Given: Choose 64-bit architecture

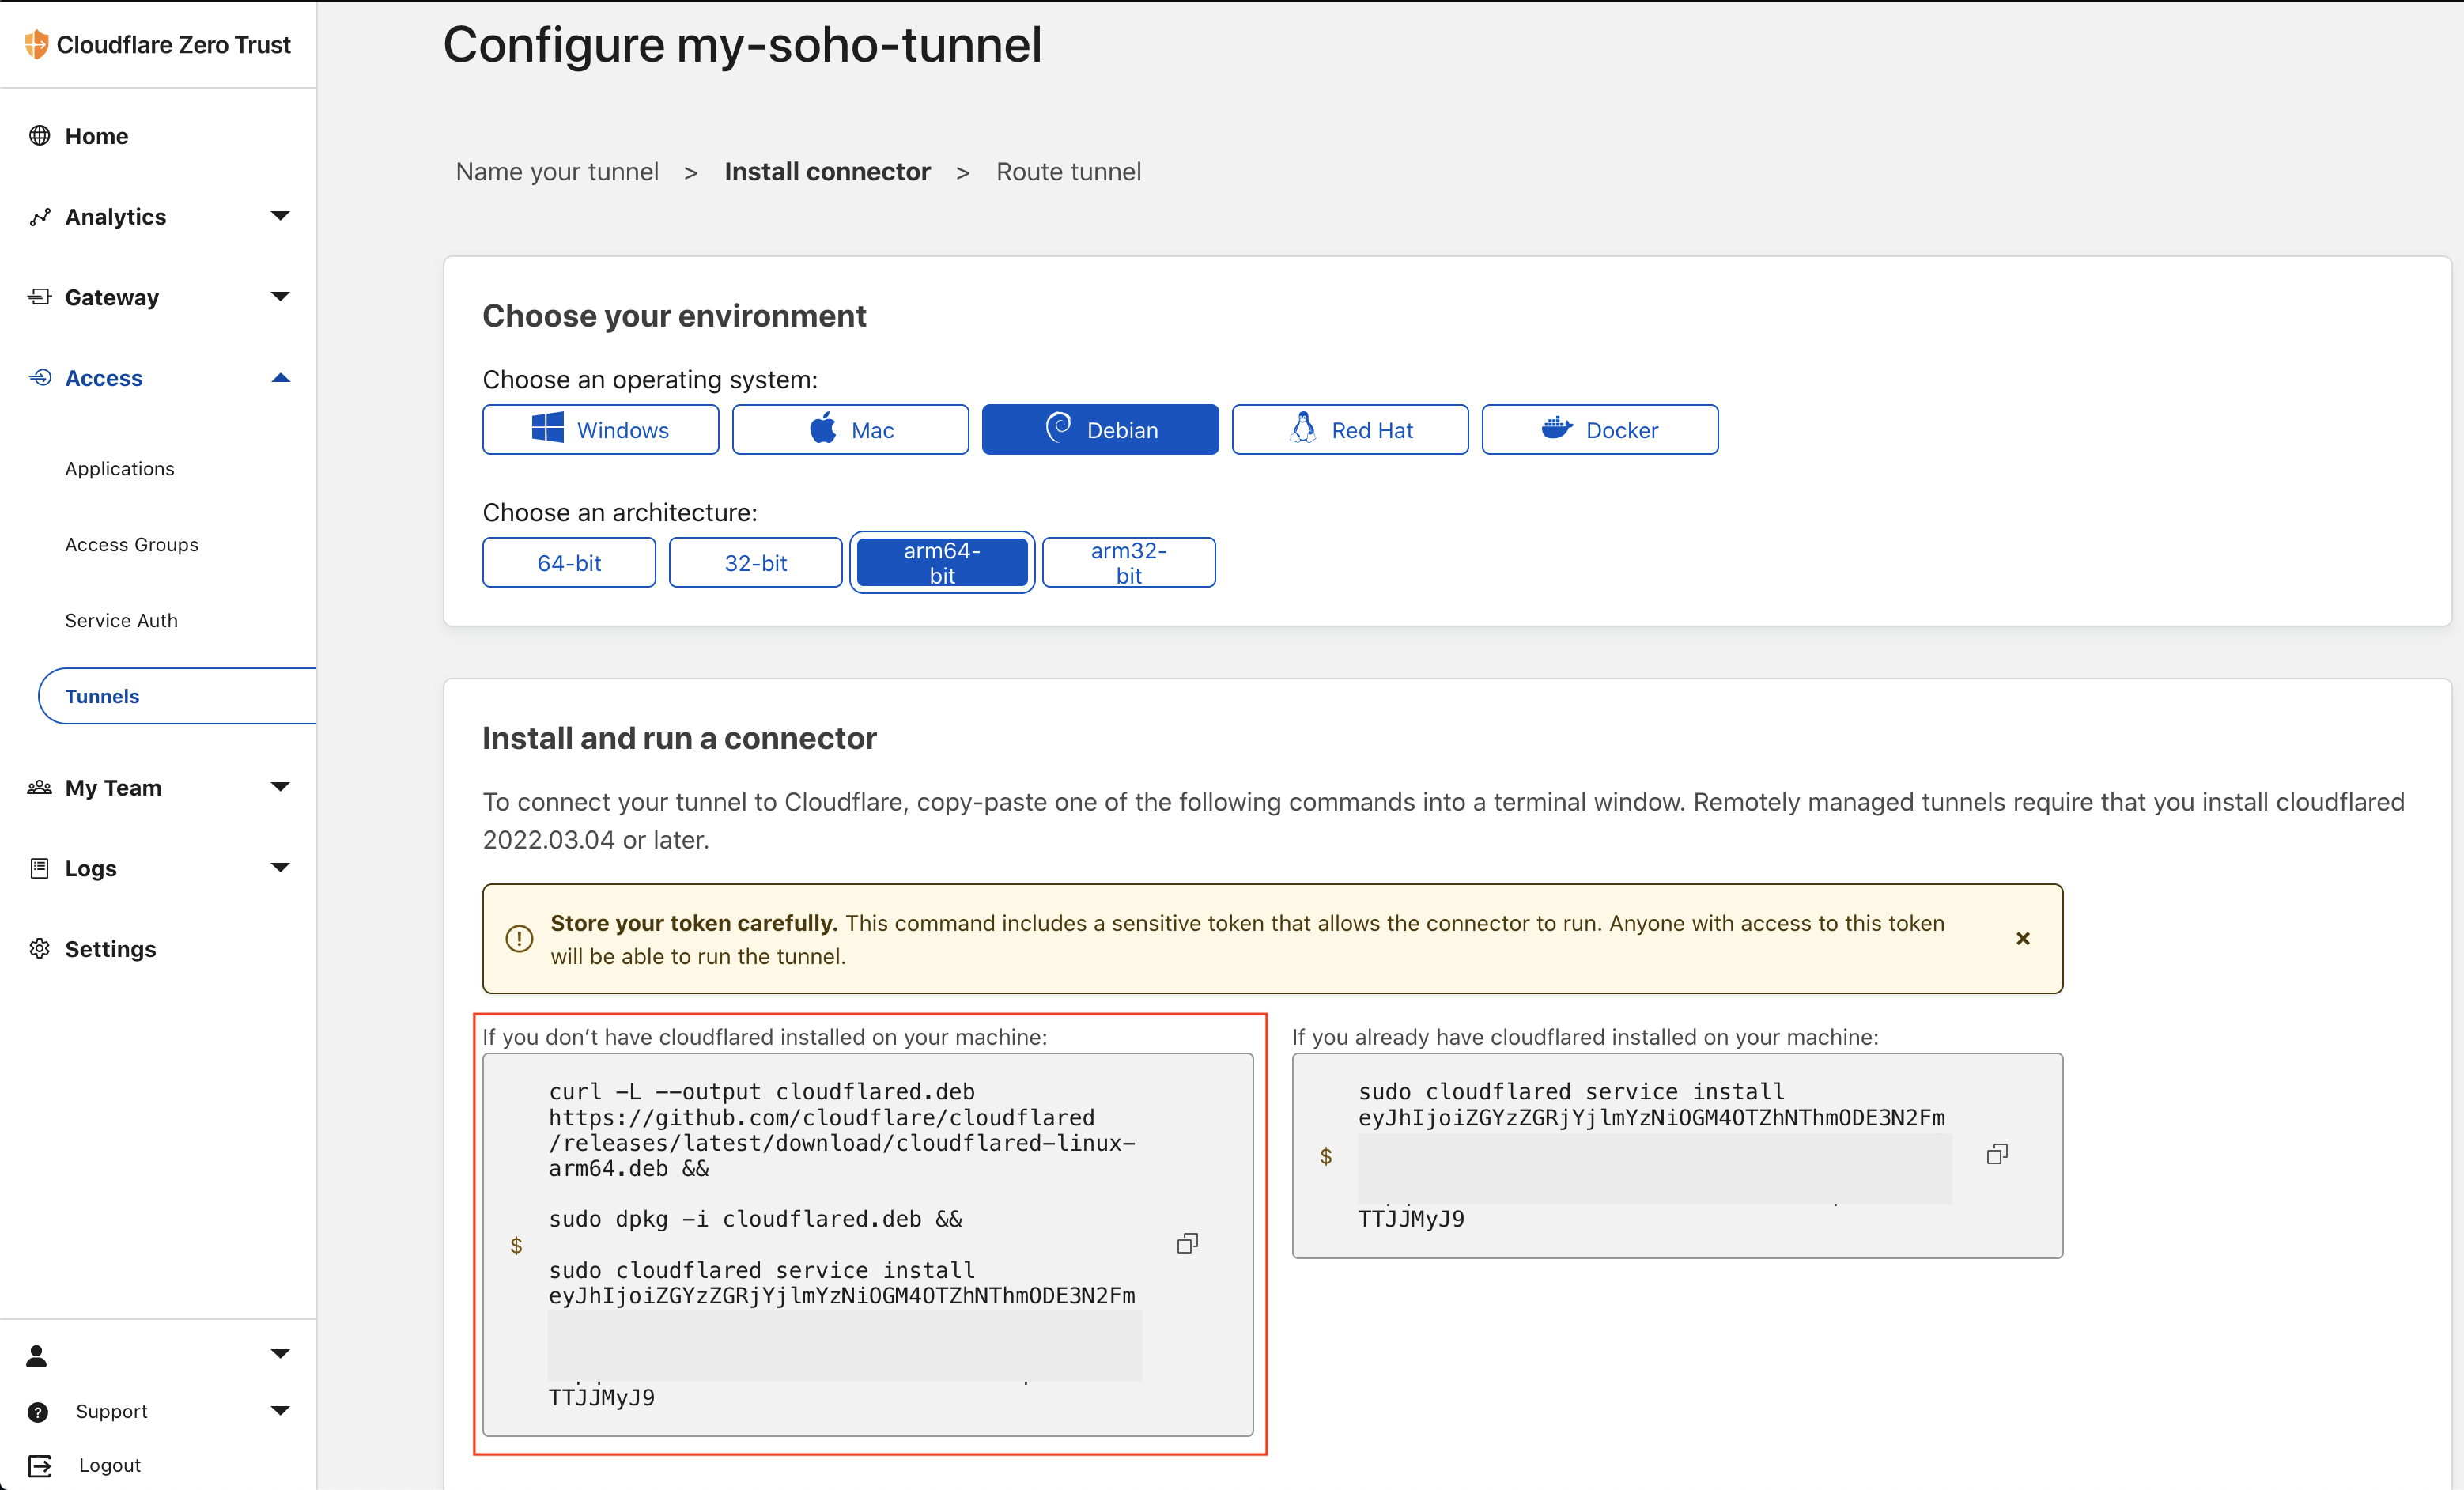Looking at the screenshot, I should (569, 562).
